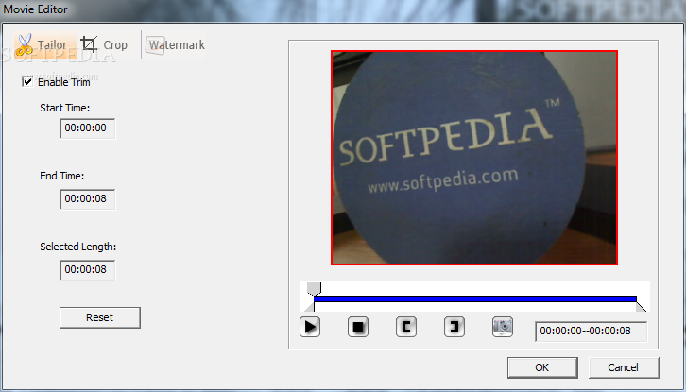Viewport: 686px width, 392px height.
Task: Select the right trim end marker
Action: coord(641,307)
